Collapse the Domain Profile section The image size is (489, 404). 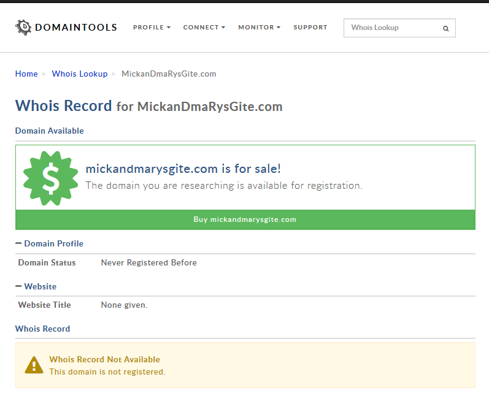(x=49, y=243)
